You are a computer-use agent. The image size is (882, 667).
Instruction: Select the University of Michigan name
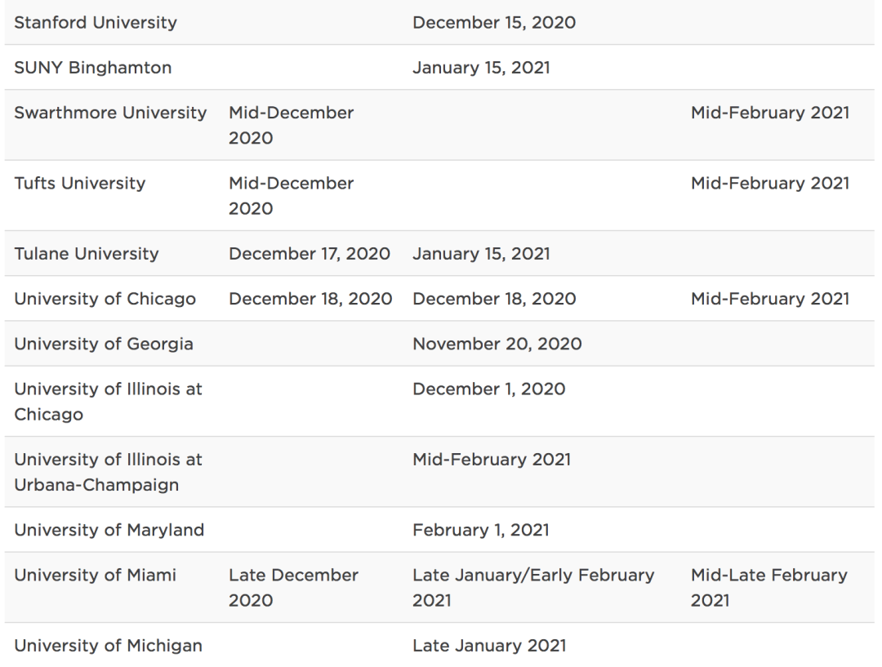pos(108,646)
